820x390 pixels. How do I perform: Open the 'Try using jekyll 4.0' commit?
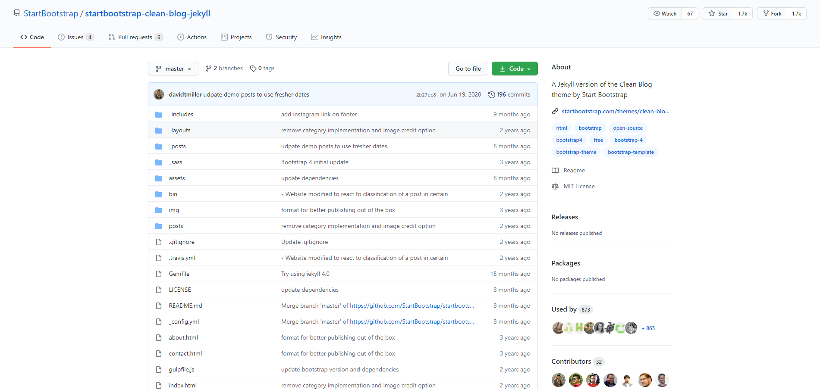pyautogui.click(x=305, y=274)
